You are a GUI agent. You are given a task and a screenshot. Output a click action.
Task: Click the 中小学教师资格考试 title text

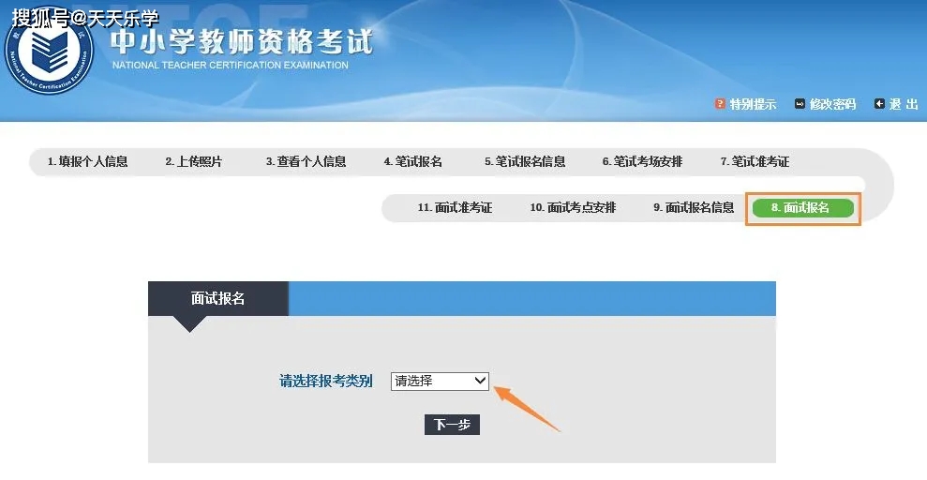click(x=243, y=41)
